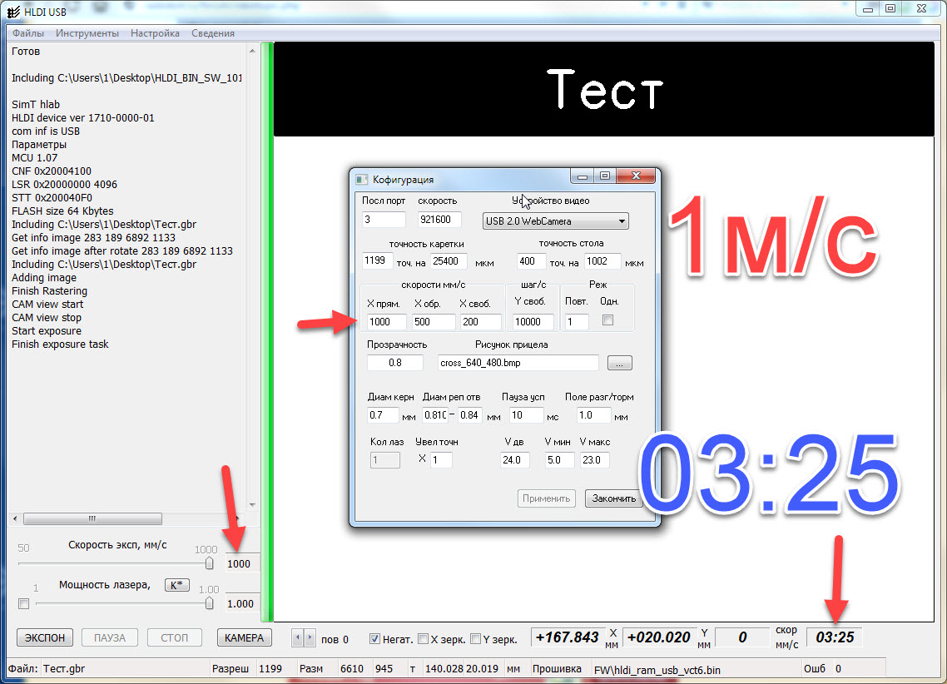Image resolution: width=947 pixels, height=684 pixels.
Task: Click the exposure speed slider handle
Action: click(x=209, y=563)
